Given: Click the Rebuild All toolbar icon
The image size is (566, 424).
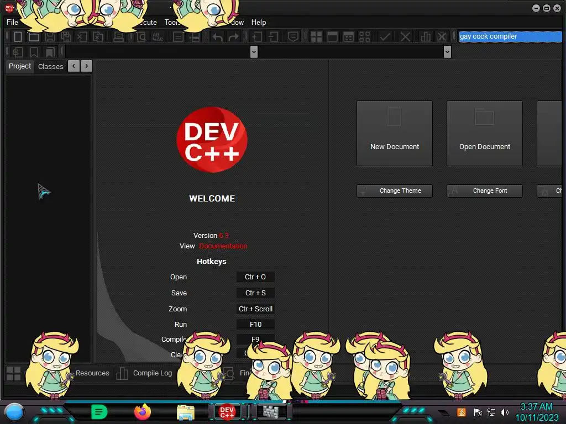Looking at the screenshot, I should (365, 37).
